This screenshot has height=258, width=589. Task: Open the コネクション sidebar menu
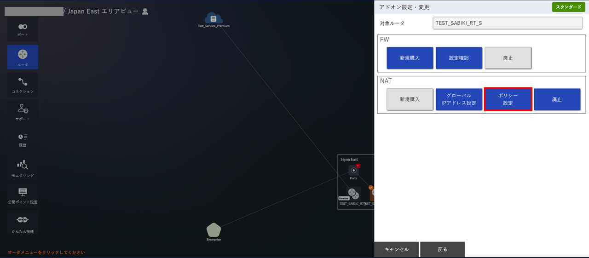[x=23, y=85]
